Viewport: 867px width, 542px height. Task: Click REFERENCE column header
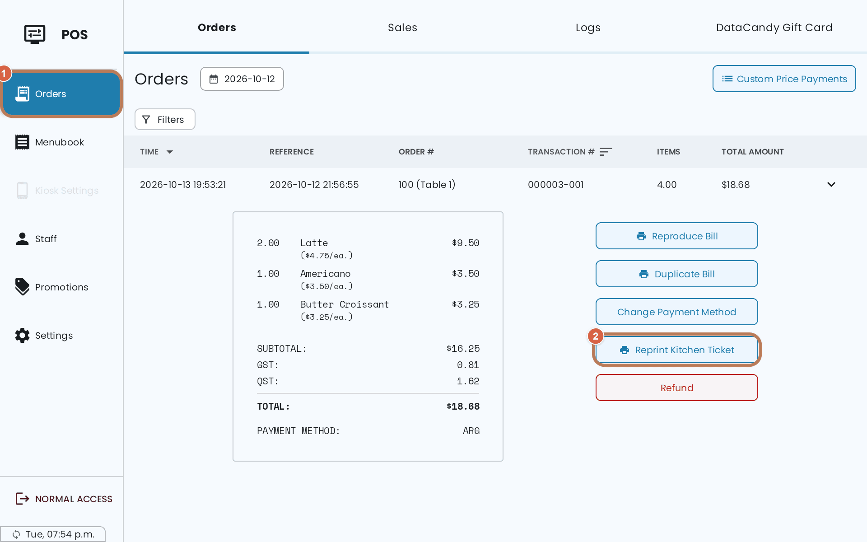[x=292, y=152]
